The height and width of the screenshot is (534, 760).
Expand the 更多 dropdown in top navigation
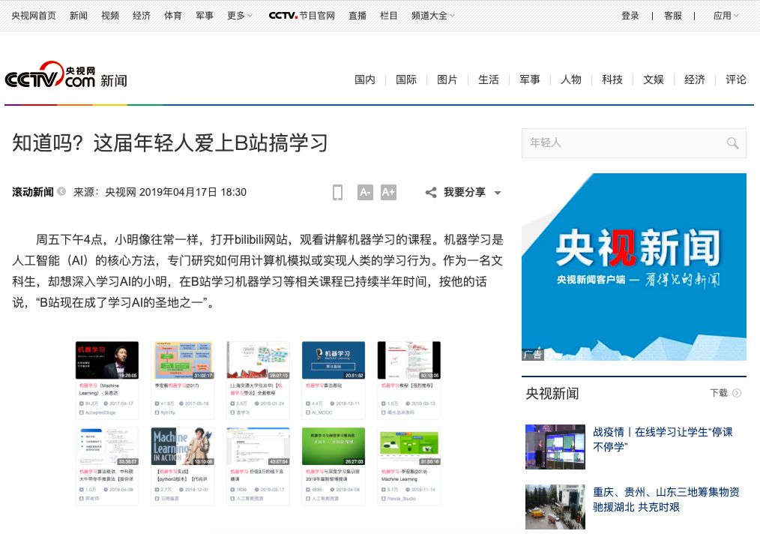(x=238, y=15)
